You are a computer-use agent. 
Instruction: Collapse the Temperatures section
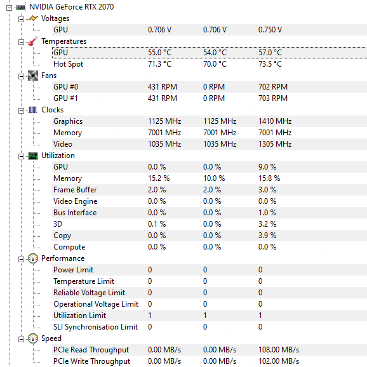click(21, 42)
